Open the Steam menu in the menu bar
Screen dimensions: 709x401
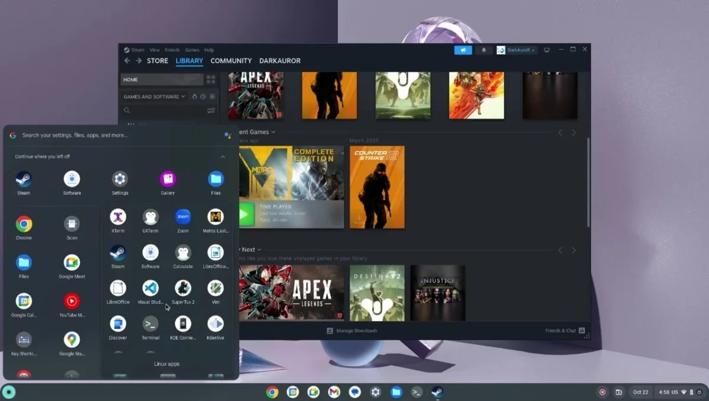138,50
